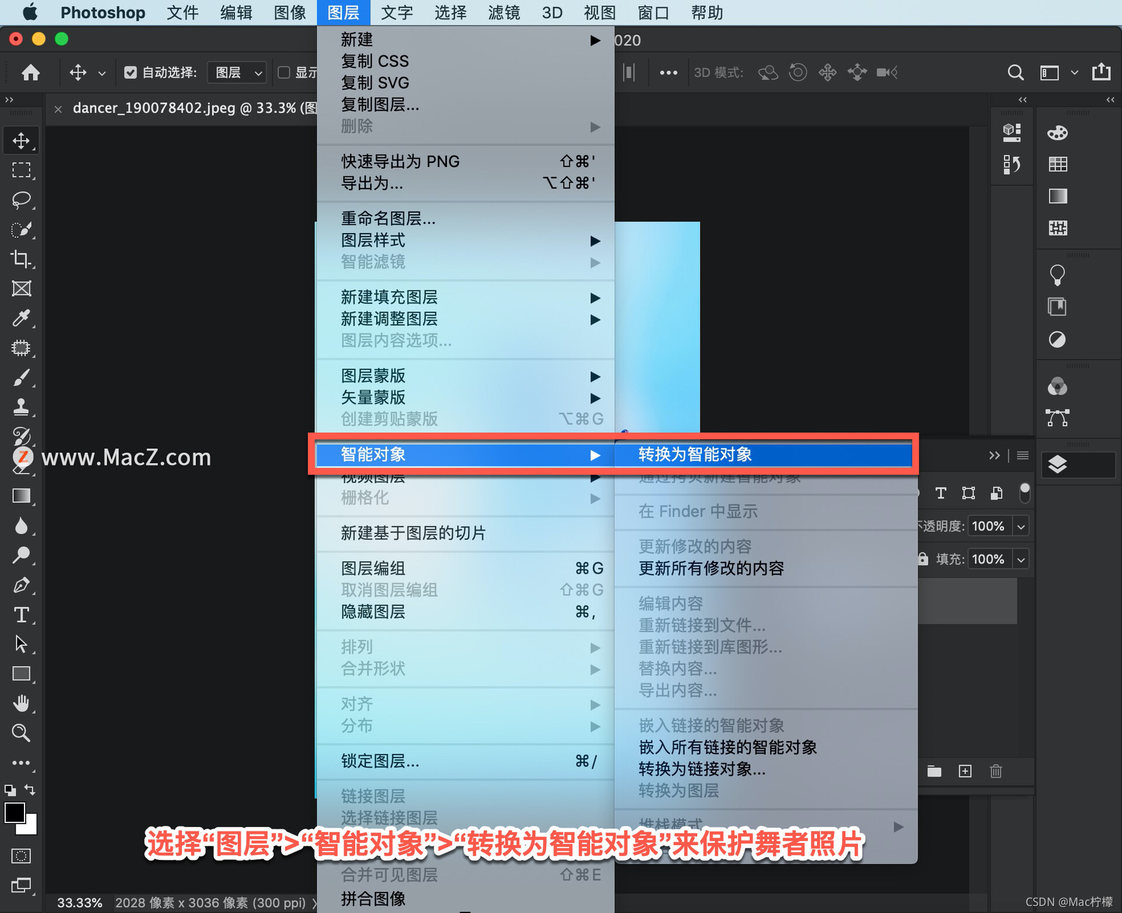
Task: Click 更新所有修改的内容 menu entry
Action: pos(711,568)
